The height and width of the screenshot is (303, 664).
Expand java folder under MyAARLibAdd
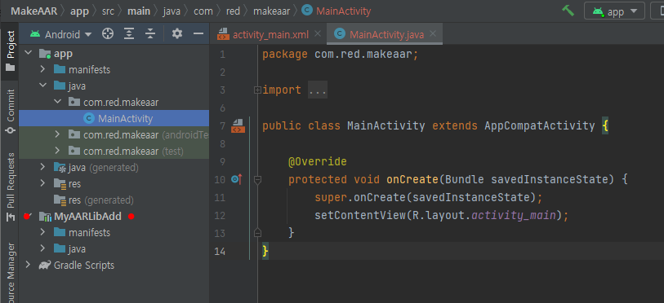[x=42, y=249]
